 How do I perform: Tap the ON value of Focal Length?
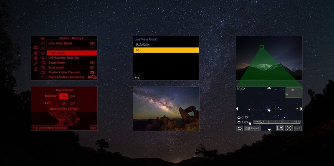(92, 68)
